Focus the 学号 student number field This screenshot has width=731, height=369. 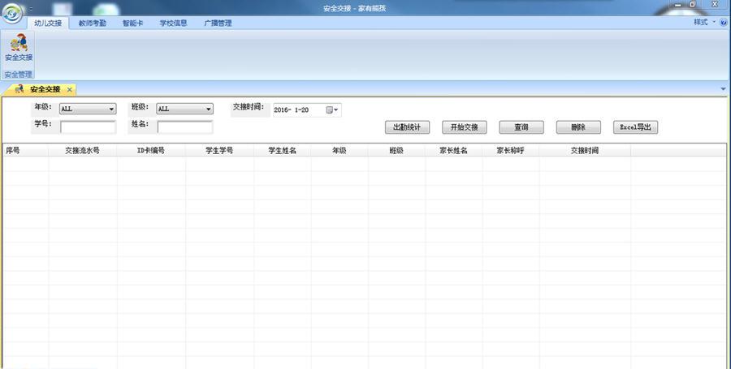tap(88, 127)
